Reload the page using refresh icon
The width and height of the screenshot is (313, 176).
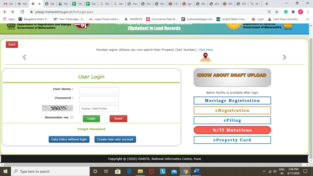pos(22,12)
